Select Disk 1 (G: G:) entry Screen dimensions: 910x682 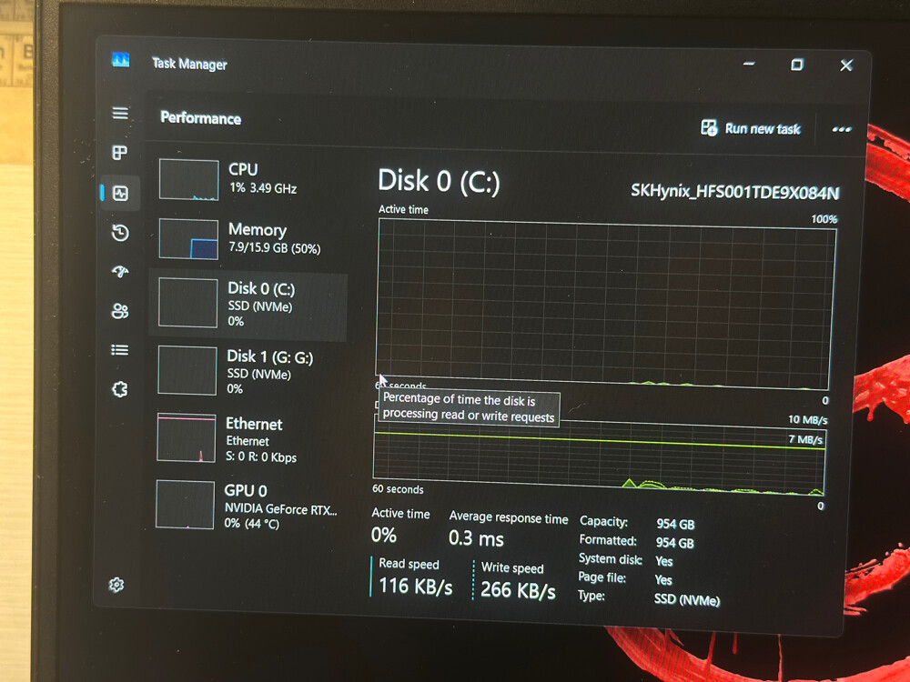coord(248,371)
